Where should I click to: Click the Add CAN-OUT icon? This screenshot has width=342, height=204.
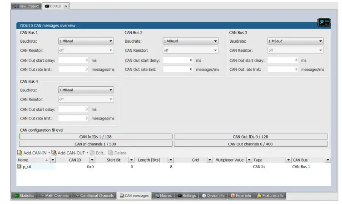54,153
